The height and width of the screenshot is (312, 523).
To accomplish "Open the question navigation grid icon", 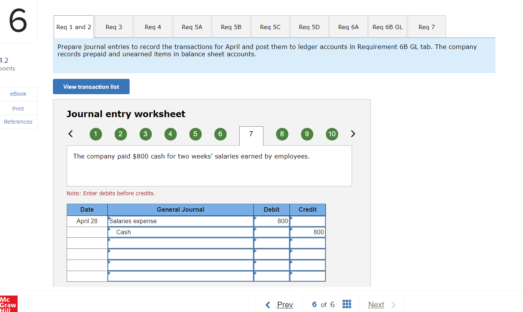I will [347, 304].
